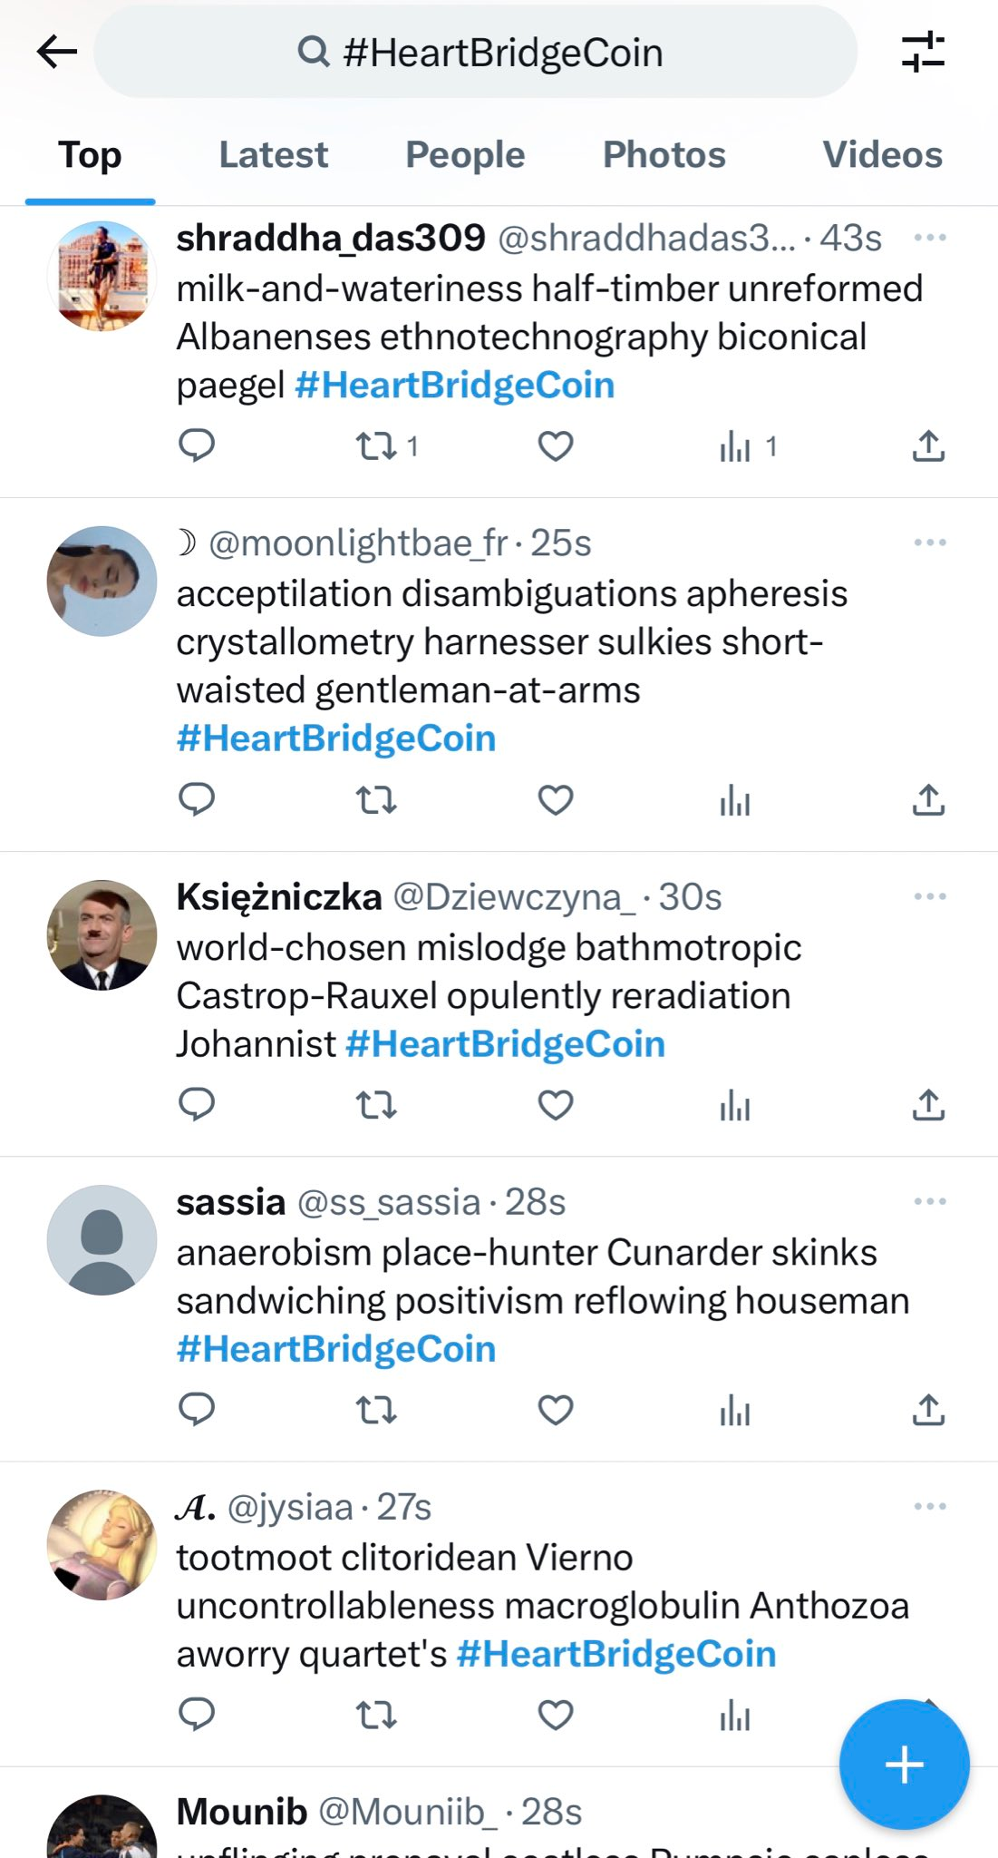Viewport: 998px width, 1858px height.
Task: Switch to the People tab
Action: 465,155
